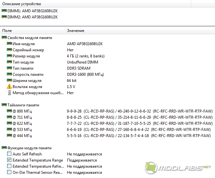Toggle the Auto Self Refresh checkbox
This screenshot has height=178, width=215.
9,154
